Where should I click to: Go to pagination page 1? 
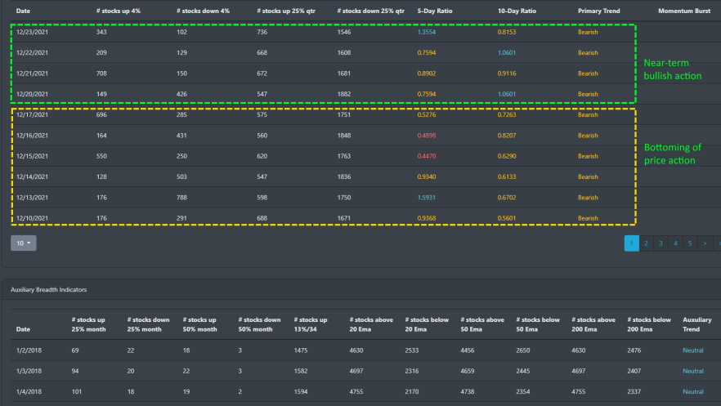coord(631,243)
